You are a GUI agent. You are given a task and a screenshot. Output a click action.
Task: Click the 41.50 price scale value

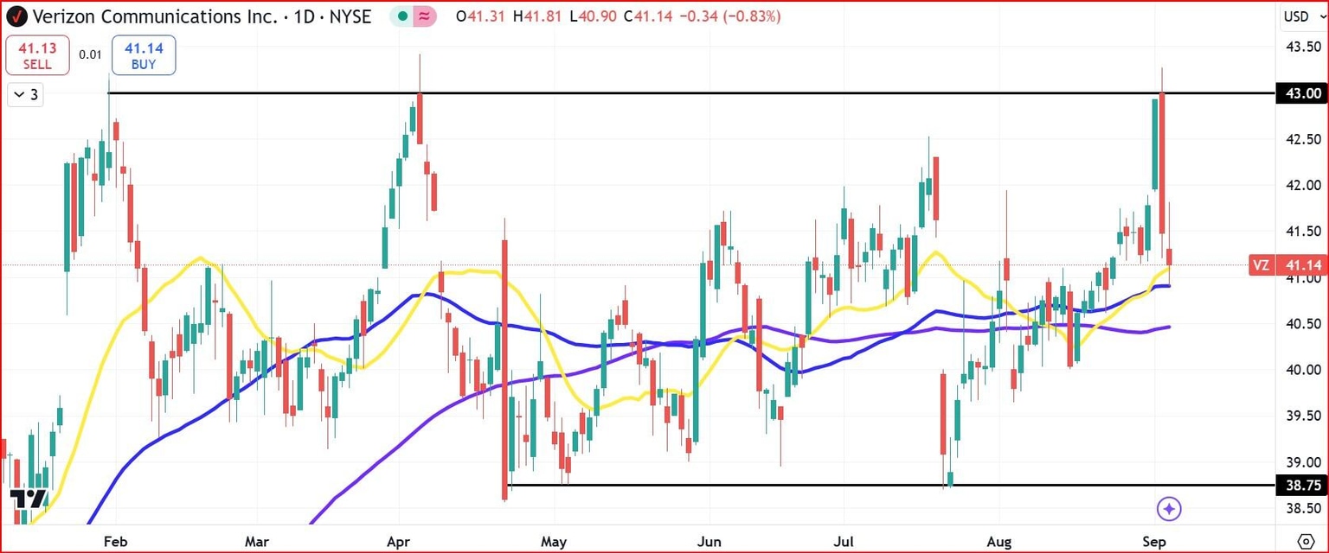pos(1302,232)
